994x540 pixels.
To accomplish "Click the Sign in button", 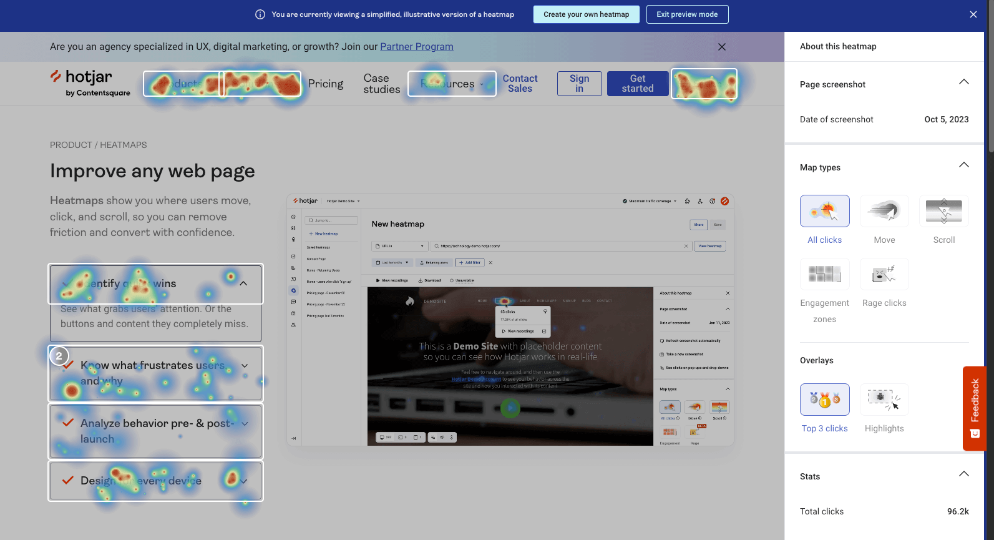I will coord(580,84).
